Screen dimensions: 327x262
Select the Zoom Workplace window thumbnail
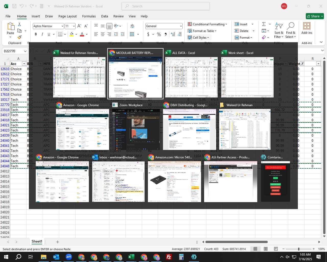136,127
